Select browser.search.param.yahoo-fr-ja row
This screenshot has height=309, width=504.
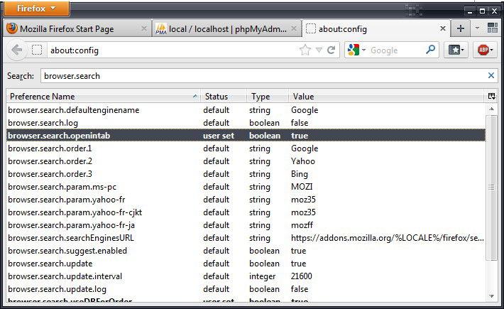point(246,225)
